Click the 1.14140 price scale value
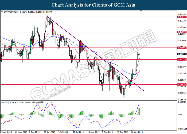Viewport: 187px width, 134px height. point(182,14)
